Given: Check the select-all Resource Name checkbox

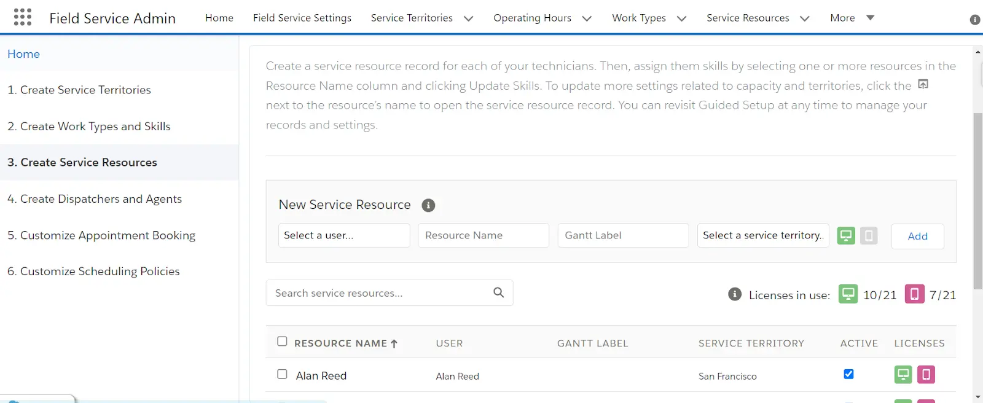Looking at the screenshot, I should [282, 342].
